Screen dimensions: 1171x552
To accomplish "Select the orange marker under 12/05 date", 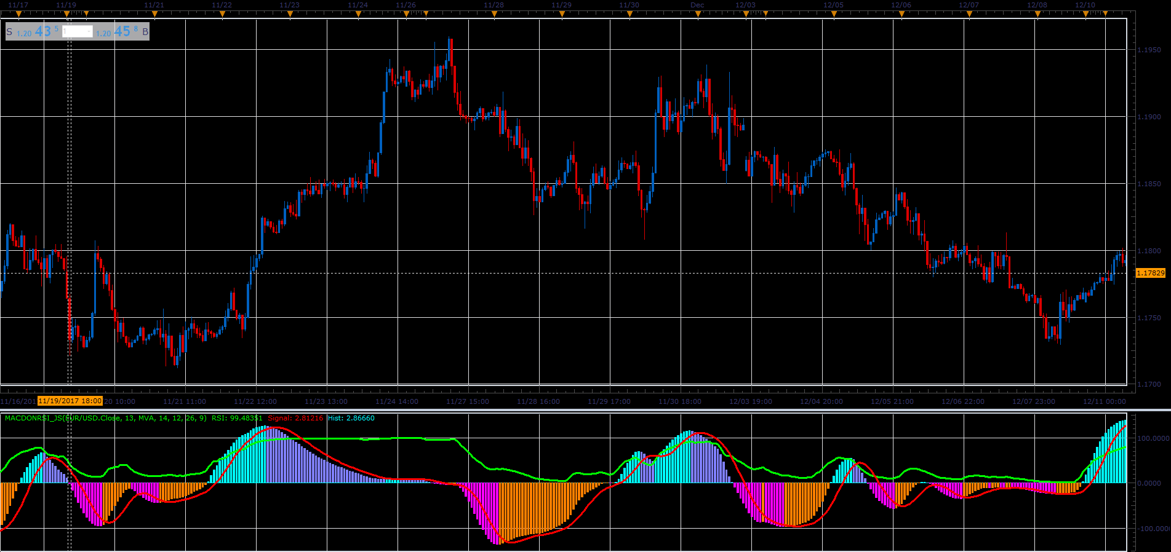I will pyautogui.click(x=834, y=14).
